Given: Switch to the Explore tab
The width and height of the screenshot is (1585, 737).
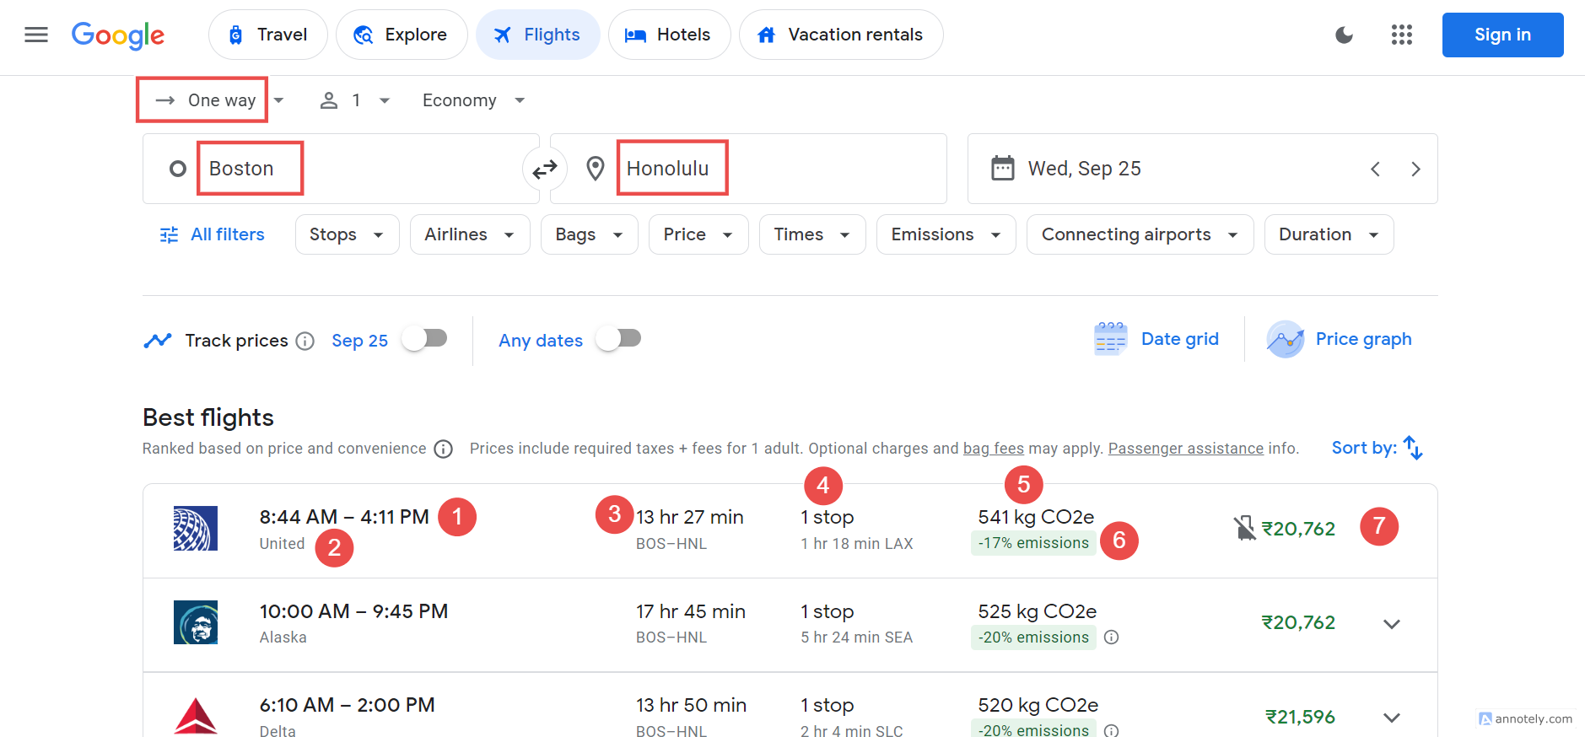Looking at the screenshot, I should 402,35.
